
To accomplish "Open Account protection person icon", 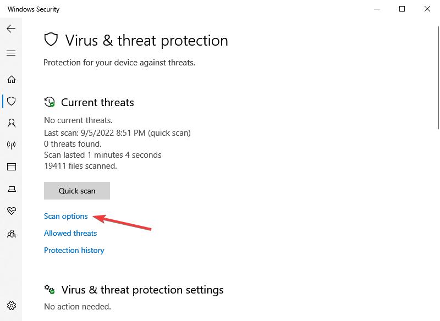I will point(11,123).
